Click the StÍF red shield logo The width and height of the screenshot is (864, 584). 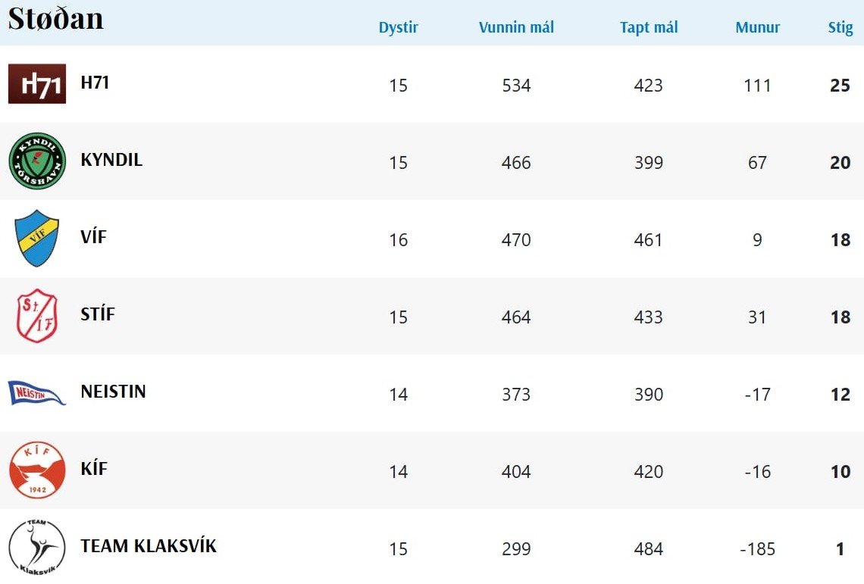click(37, 315)
